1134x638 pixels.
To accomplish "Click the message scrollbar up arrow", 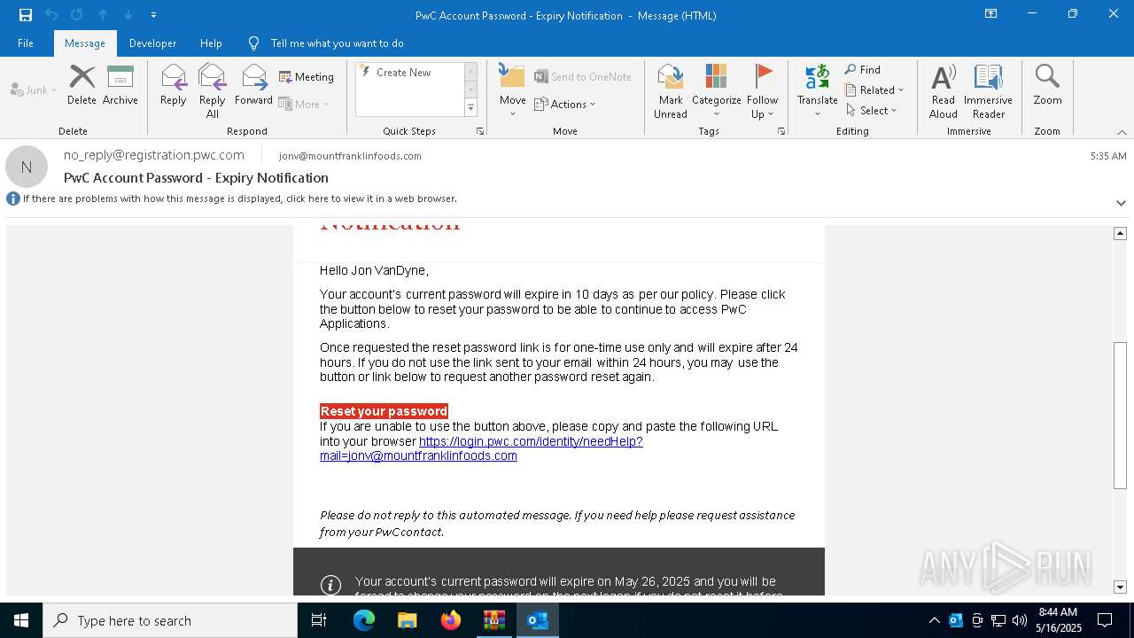I will tap(1120, 233).
